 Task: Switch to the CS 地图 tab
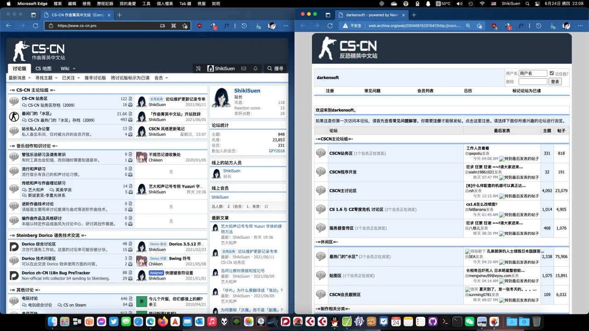click(44, 68)
